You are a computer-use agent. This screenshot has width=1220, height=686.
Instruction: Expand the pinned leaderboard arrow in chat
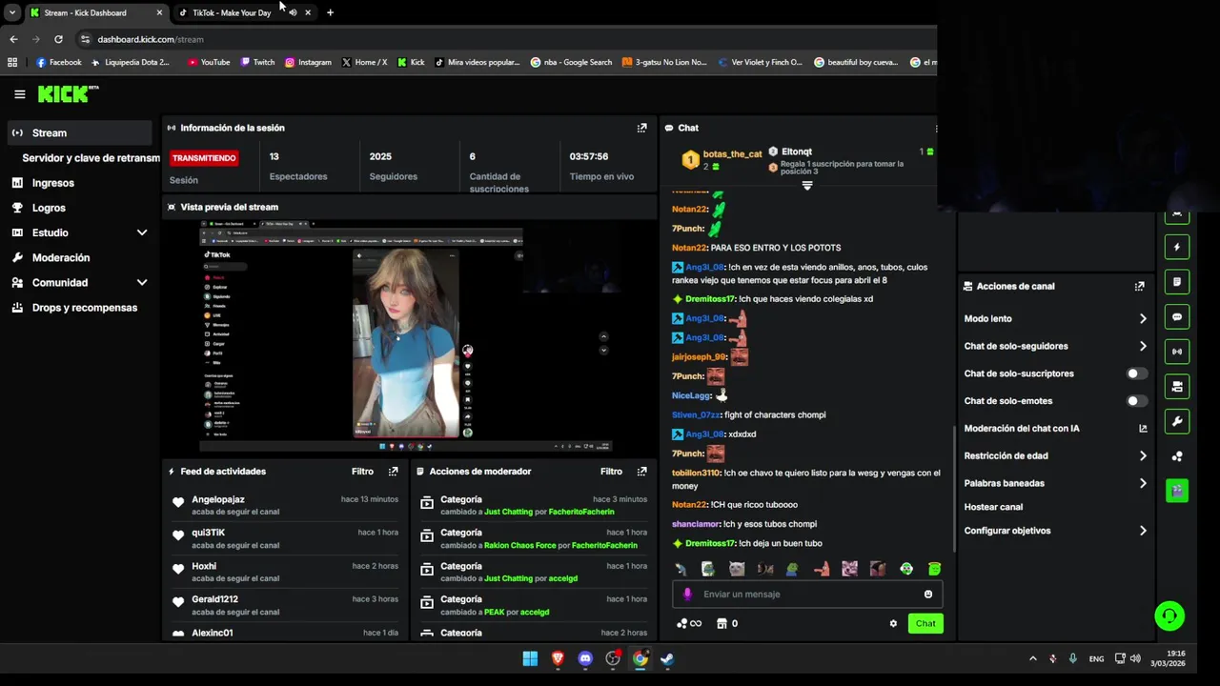(807, 186)
